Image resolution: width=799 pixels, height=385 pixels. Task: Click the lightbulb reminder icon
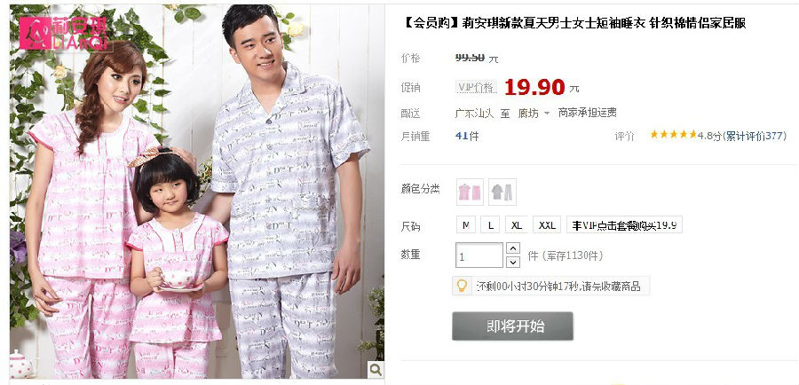[461, 286]
